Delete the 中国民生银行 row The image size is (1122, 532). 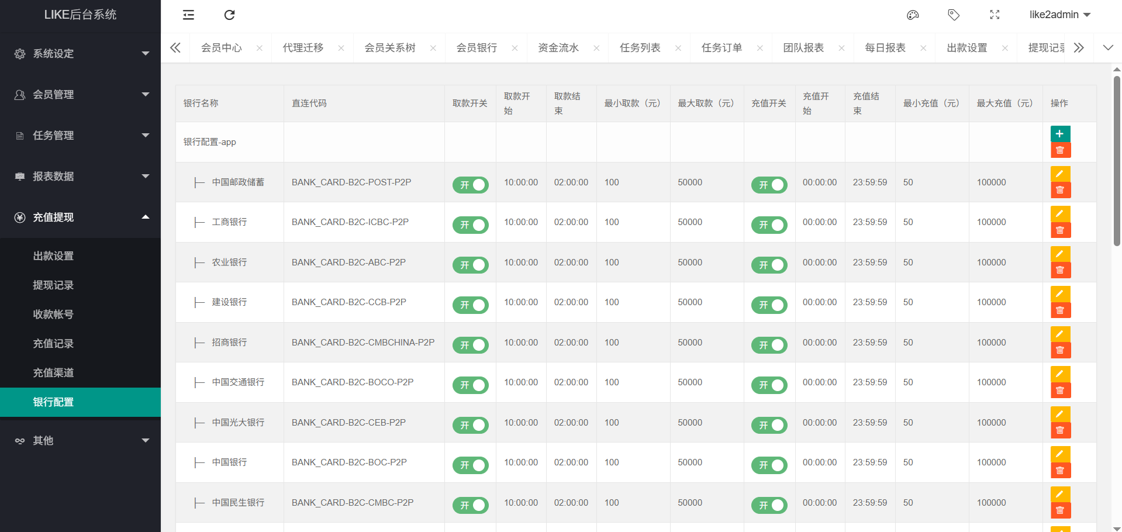(1060, 511)
